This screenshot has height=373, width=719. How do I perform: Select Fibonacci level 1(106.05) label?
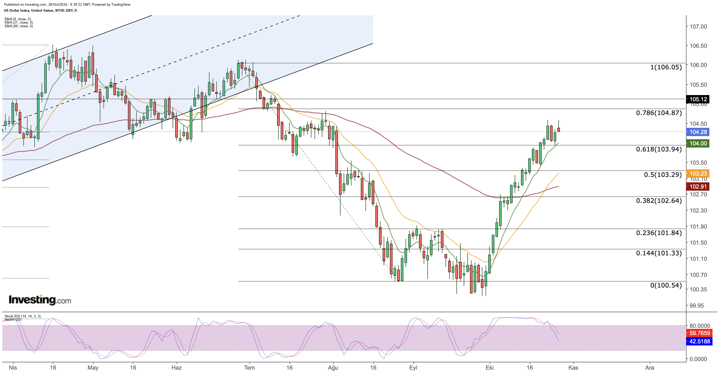666,67
